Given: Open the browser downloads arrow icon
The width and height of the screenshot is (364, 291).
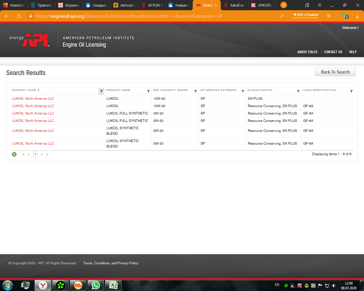Looking at the screenshot, I should coord(357,16).
